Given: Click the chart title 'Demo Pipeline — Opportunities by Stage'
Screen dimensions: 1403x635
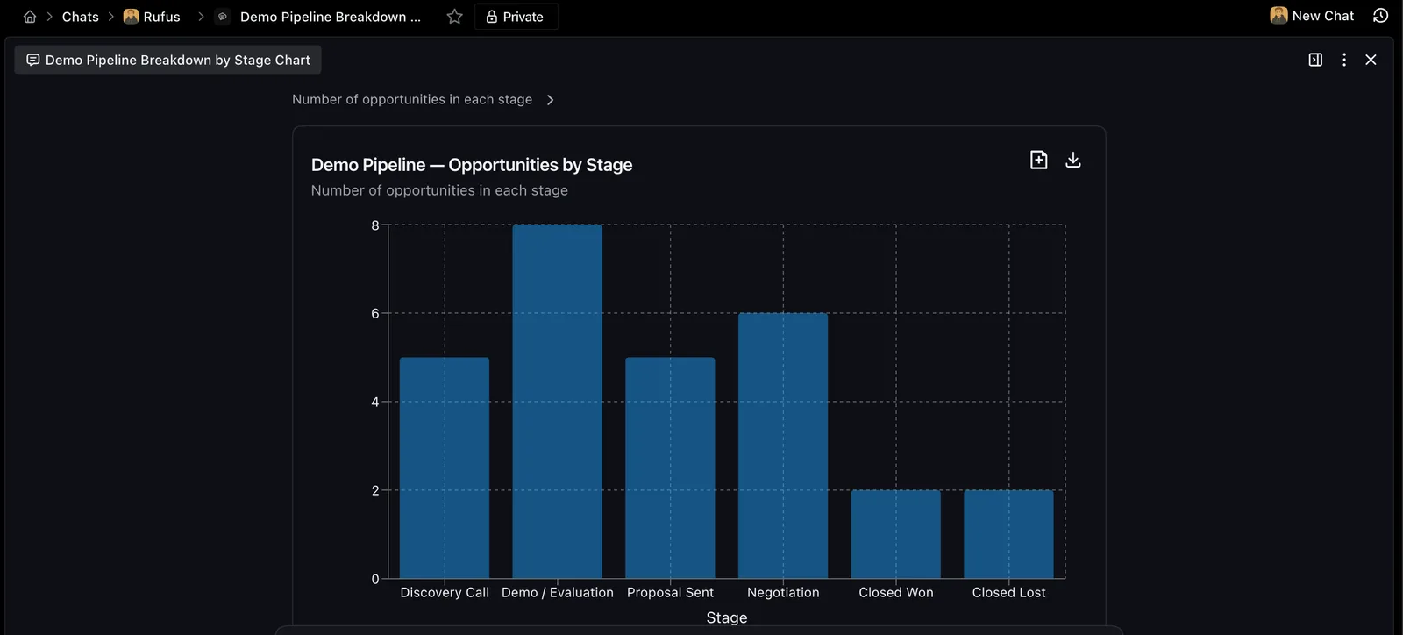Looking at the screenshot, I should pyautogui.click(x=472, y=165).
